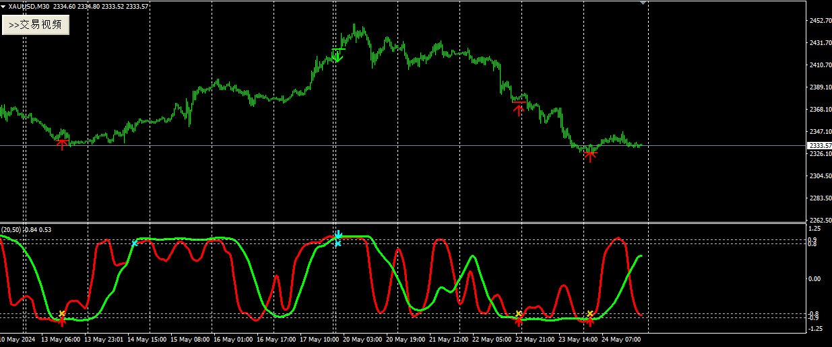Image resolution: width=832 pixels, height=347 pixels.
Task: Click yellow X marker above 13 May 06:00 label
Action: (x=62, y=313)
